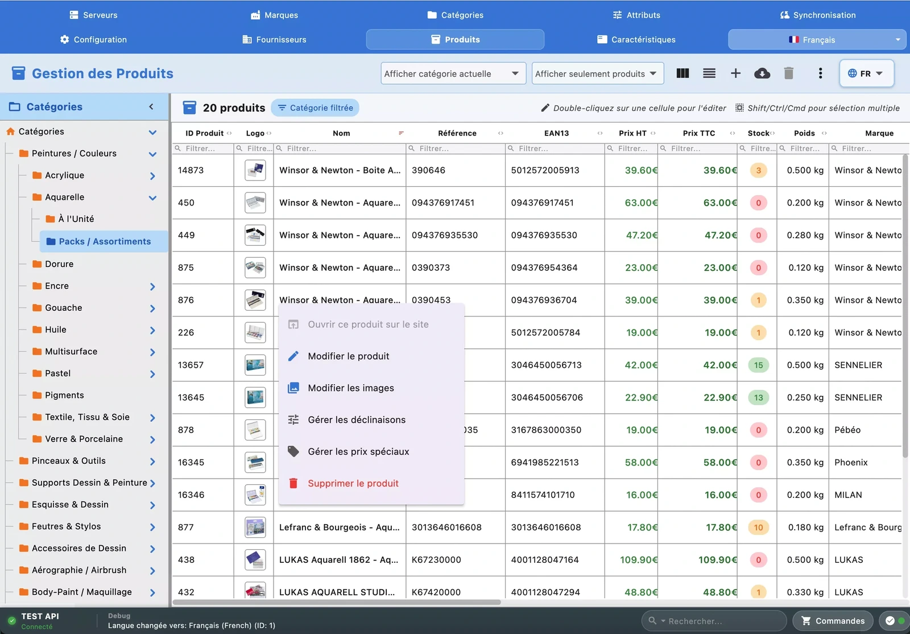Click the cloud download icon

(762, 73)
